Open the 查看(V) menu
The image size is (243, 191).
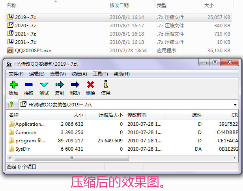[58, 74]
